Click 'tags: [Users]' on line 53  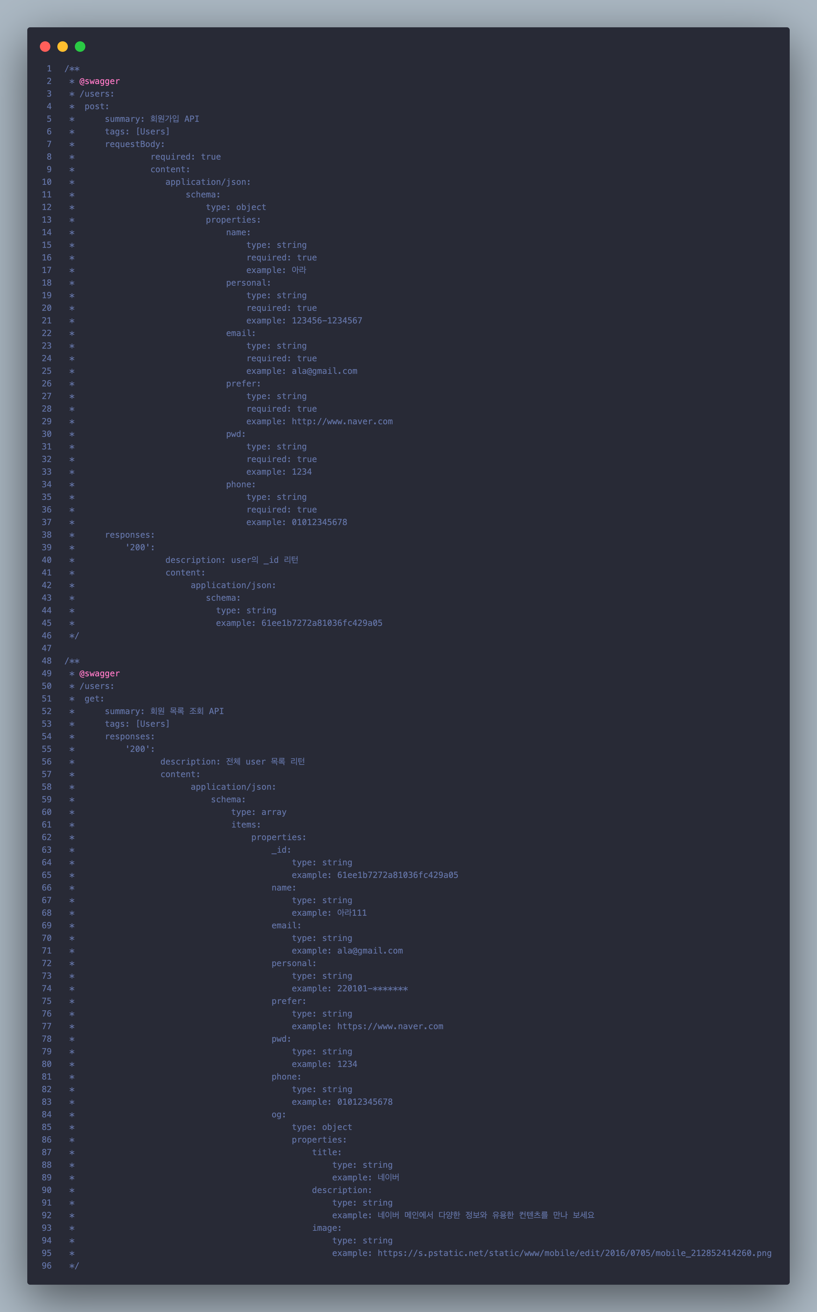pyautogui.click(x=137, y=724)
